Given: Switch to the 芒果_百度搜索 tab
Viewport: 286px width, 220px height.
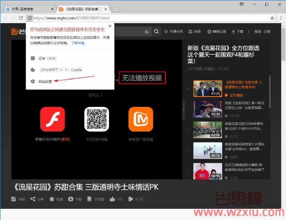Looking at the screenshot, I should (29, 9).
